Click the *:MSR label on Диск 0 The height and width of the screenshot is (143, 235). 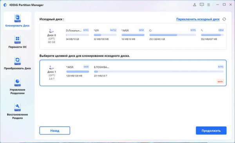click(x=125, y=30)
